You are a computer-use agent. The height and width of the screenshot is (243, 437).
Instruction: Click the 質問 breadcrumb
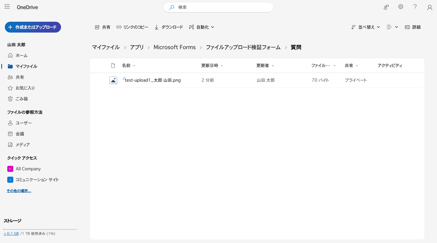(x=296, y=47)
